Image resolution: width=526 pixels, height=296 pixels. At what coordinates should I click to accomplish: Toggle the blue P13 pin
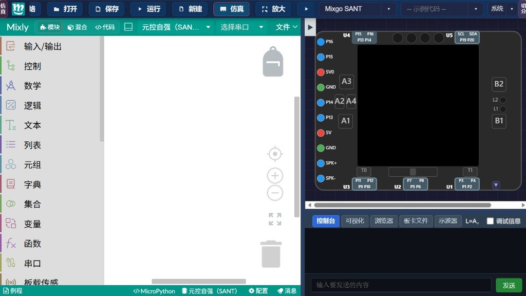coord(321,118)
